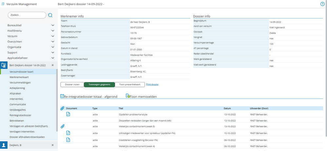Expand the Bureaublad menu

[53, 25]
